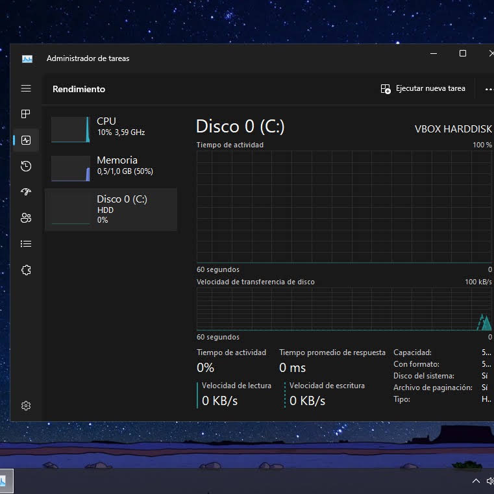Click the Disco 0 (C:) large heading
Screen dimensions: 494x494
point(240,127)
